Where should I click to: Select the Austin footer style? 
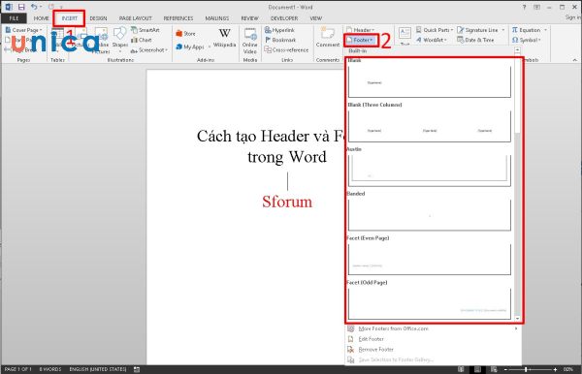[x=429, y=171]
